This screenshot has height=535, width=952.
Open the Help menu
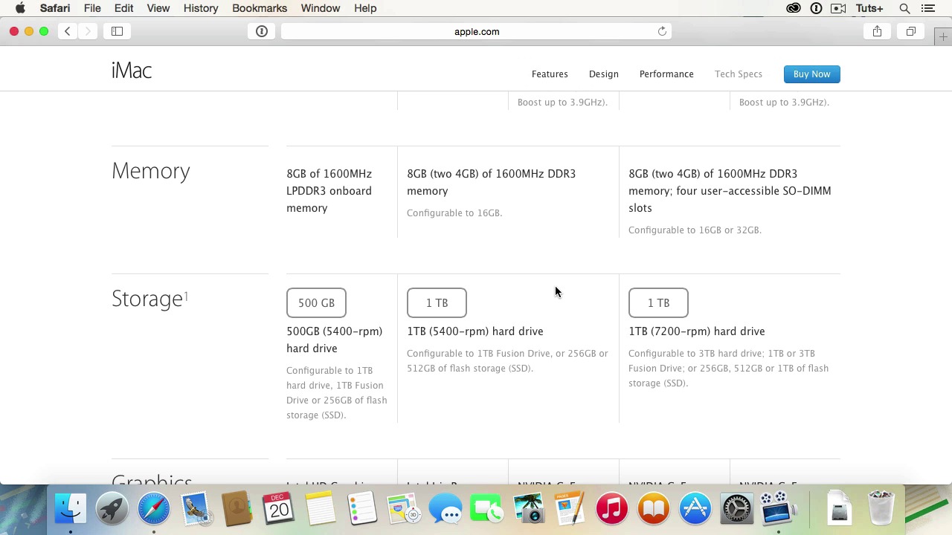pos(365,8)
